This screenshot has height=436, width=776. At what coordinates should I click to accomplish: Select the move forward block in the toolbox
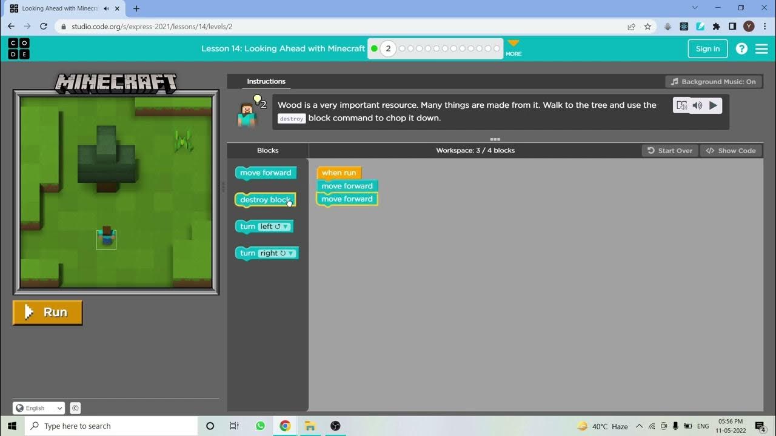coord(266,173)
